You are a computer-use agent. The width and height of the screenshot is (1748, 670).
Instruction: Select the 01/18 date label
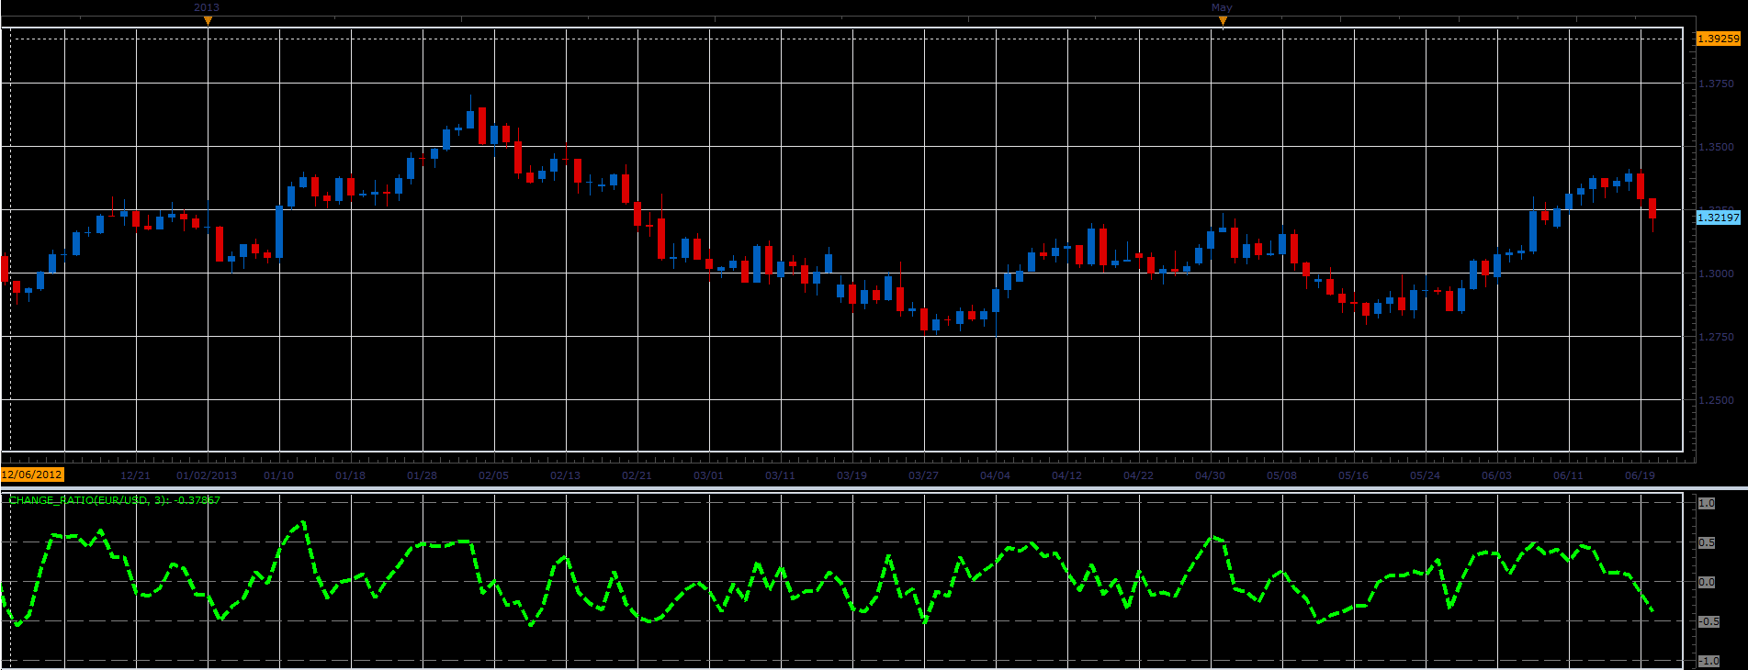pos(351,475)
